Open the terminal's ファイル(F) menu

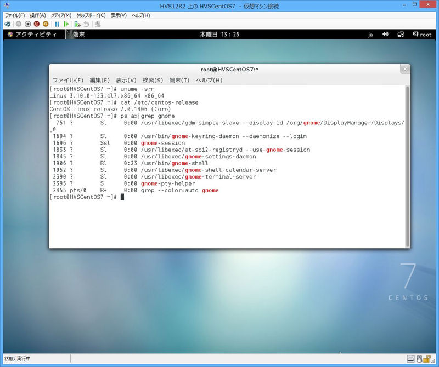(67, 80)
